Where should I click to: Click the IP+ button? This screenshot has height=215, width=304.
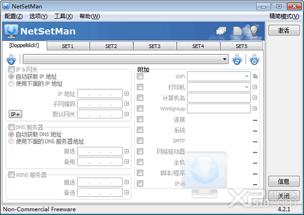(x=15, y=114)
